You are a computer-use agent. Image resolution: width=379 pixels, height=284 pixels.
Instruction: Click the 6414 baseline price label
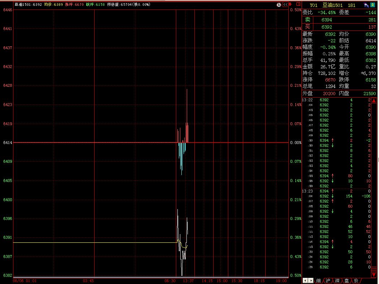coord(8,143)
